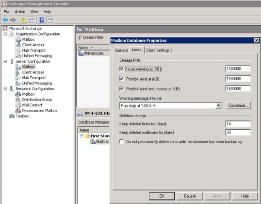Image resolution: width=261 pixels, height=204 pixels.
Task: Uncheck Issue warning at (KB) checkbox
Action: (x=121, y=69)
